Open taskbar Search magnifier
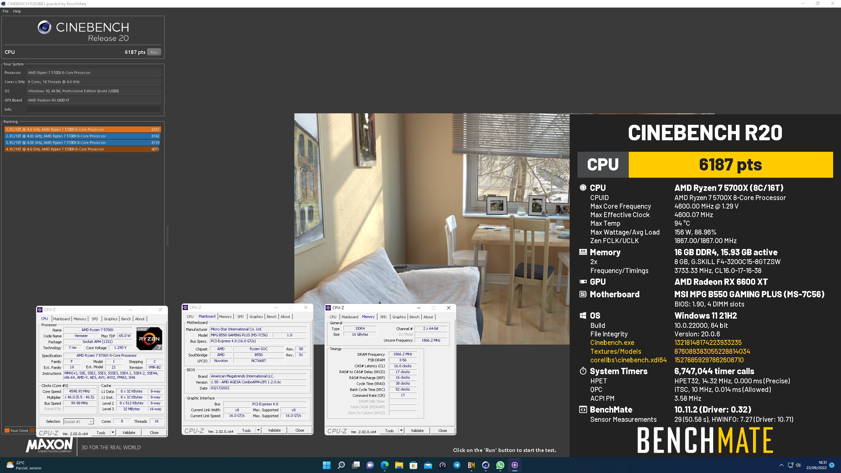Screen dimensions: 841x473 (x=341, y=465)
